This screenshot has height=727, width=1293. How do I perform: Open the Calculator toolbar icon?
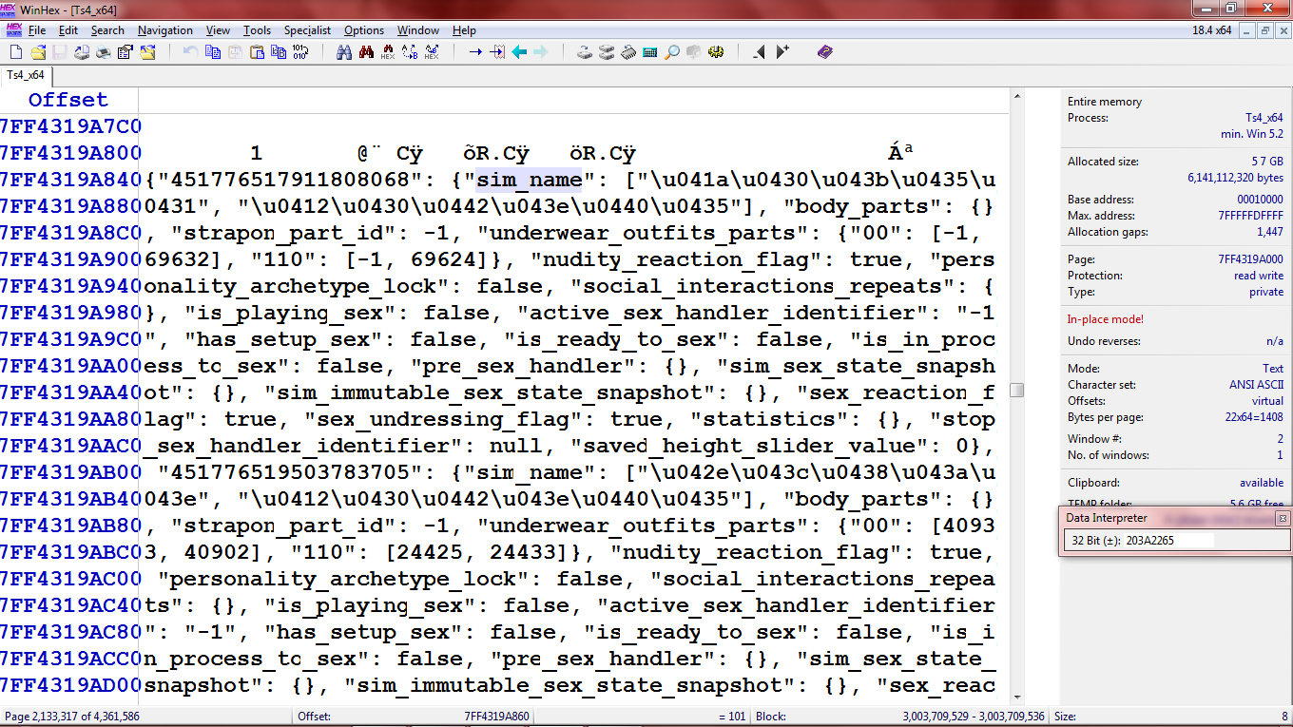650,52
